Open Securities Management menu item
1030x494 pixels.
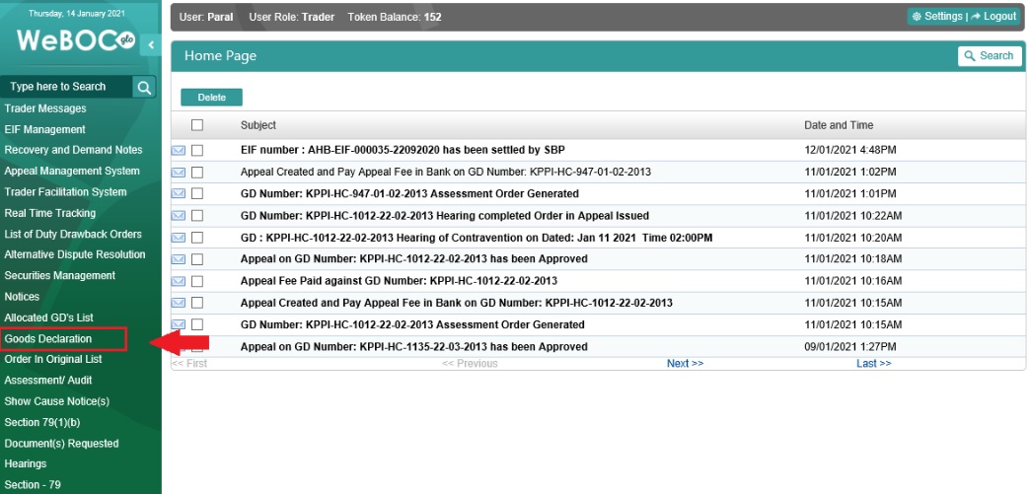pos(60,276)
